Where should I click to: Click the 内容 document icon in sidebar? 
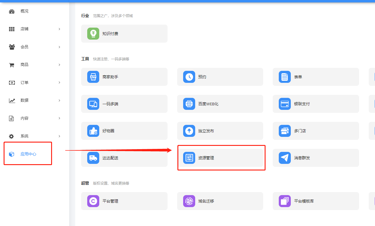coord(11,118)
